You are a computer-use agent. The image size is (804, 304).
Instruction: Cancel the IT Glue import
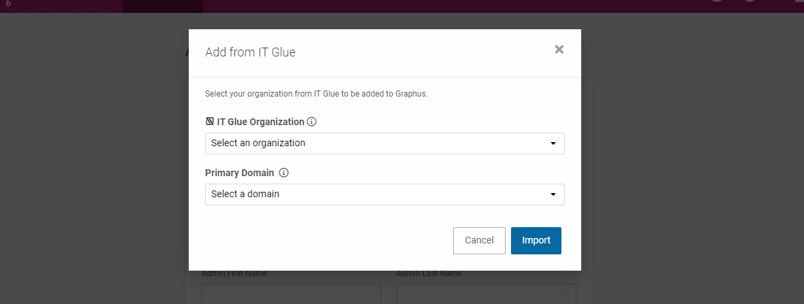tap(479, 241)
